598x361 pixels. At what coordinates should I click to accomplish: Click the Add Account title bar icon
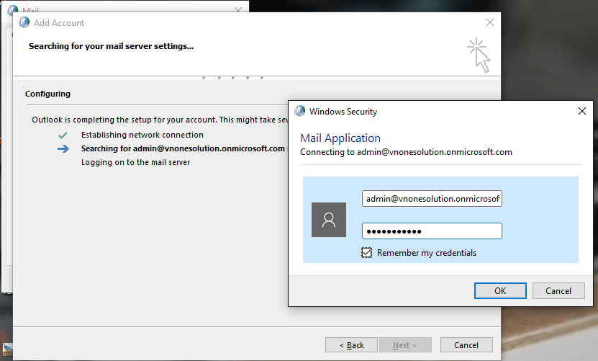tap(24, 22)
